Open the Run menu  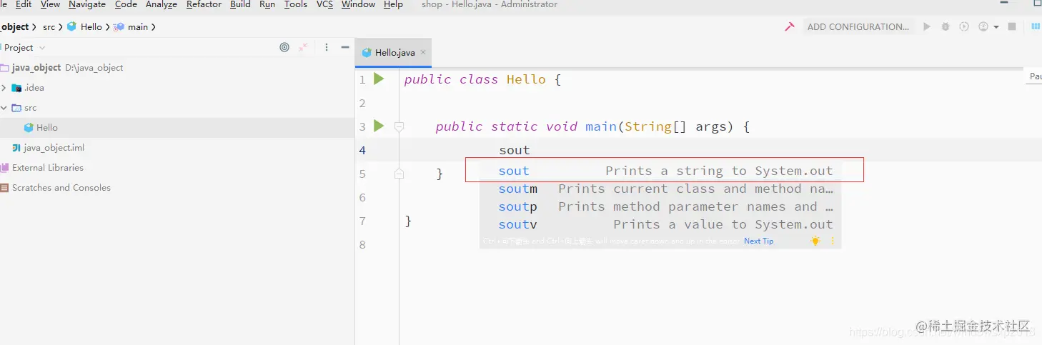pyautogui.click(x=267, y=4)
